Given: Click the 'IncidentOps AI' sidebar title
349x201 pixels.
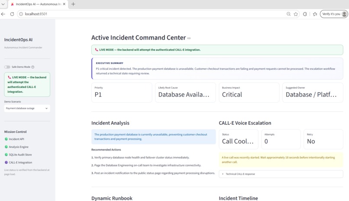Looking at the screenshot, I should (x=18, y=40).
